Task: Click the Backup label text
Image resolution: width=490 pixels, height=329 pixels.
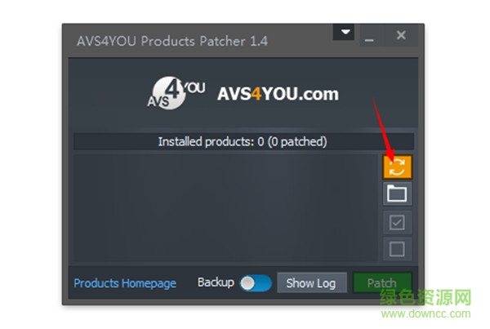Action: [216, 282]
